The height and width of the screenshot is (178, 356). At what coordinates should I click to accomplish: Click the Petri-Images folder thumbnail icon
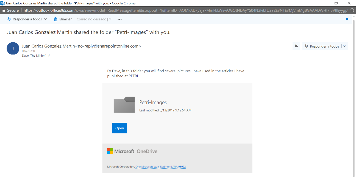pyautogui.click(x=124, y=105)
